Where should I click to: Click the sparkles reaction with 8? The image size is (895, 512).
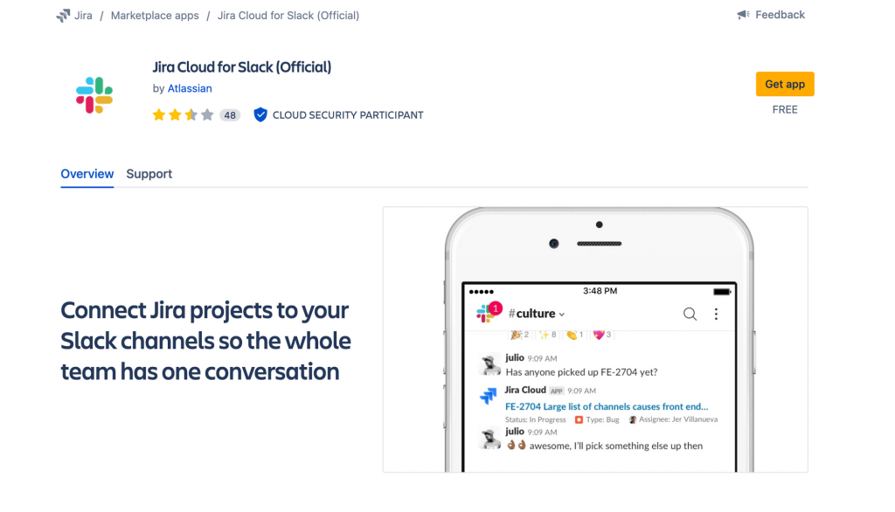tap(547, 335)
